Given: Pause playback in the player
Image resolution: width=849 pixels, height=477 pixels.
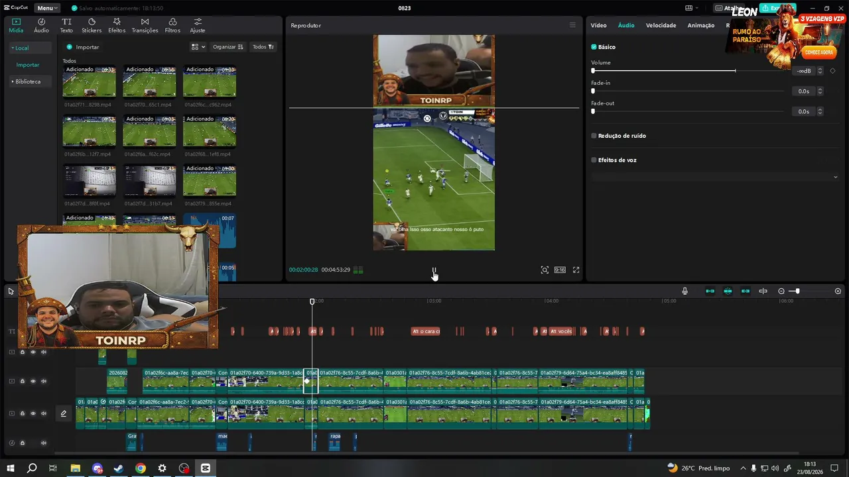Looking at the screenshot, I should pyautogui.click(x=434, y=270).
